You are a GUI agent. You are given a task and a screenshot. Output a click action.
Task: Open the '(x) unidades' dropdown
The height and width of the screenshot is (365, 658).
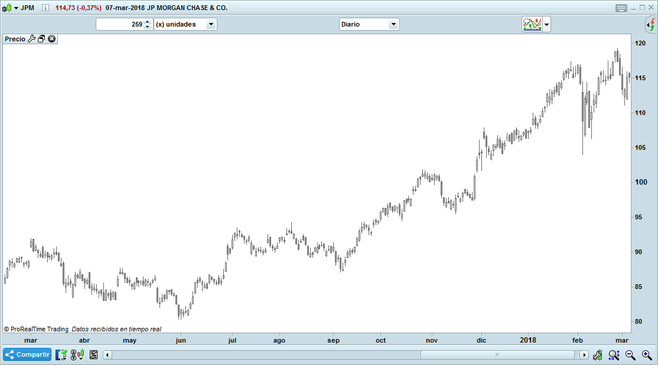click(x=211, y=24)
